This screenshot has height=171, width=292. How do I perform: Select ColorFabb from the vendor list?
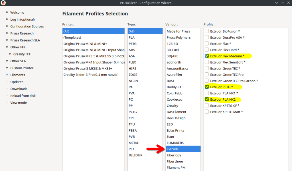(175, 93)
